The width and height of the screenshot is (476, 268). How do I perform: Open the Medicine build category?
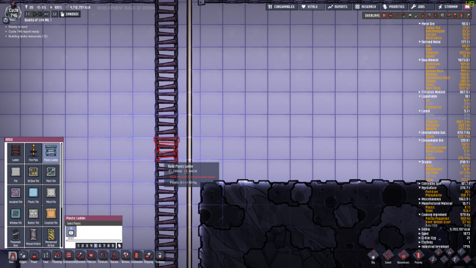[91, 256]
